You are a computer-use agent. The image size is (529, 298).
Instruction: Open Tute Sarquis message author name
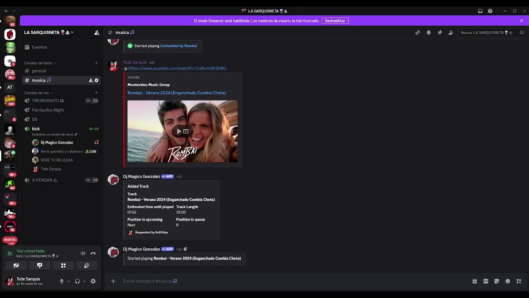(135, 62)
